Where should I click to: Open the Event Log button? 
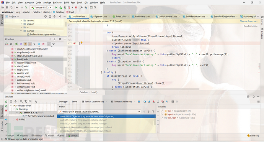click(x=253, y=135)
